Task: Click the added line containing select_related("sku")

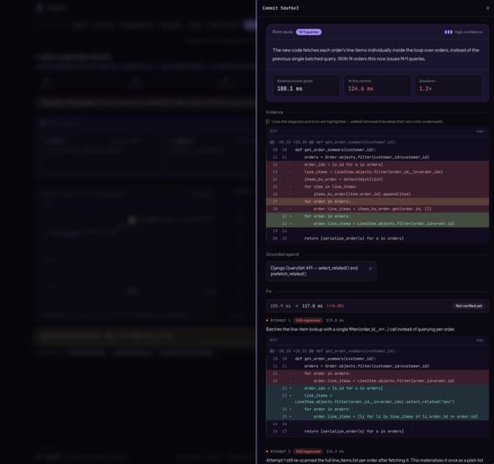Action: (x=377, y=399)
